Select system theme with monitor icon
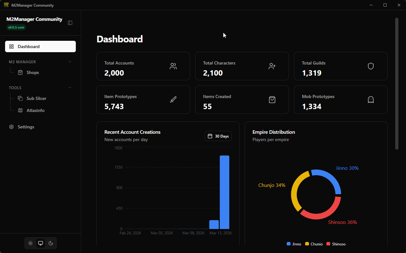The height and width of the screenshot is (253, 406). click(41, 243)
